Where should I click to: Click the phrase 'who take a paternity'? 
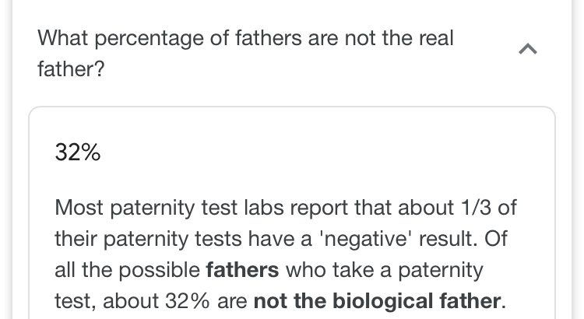(385, 270)
